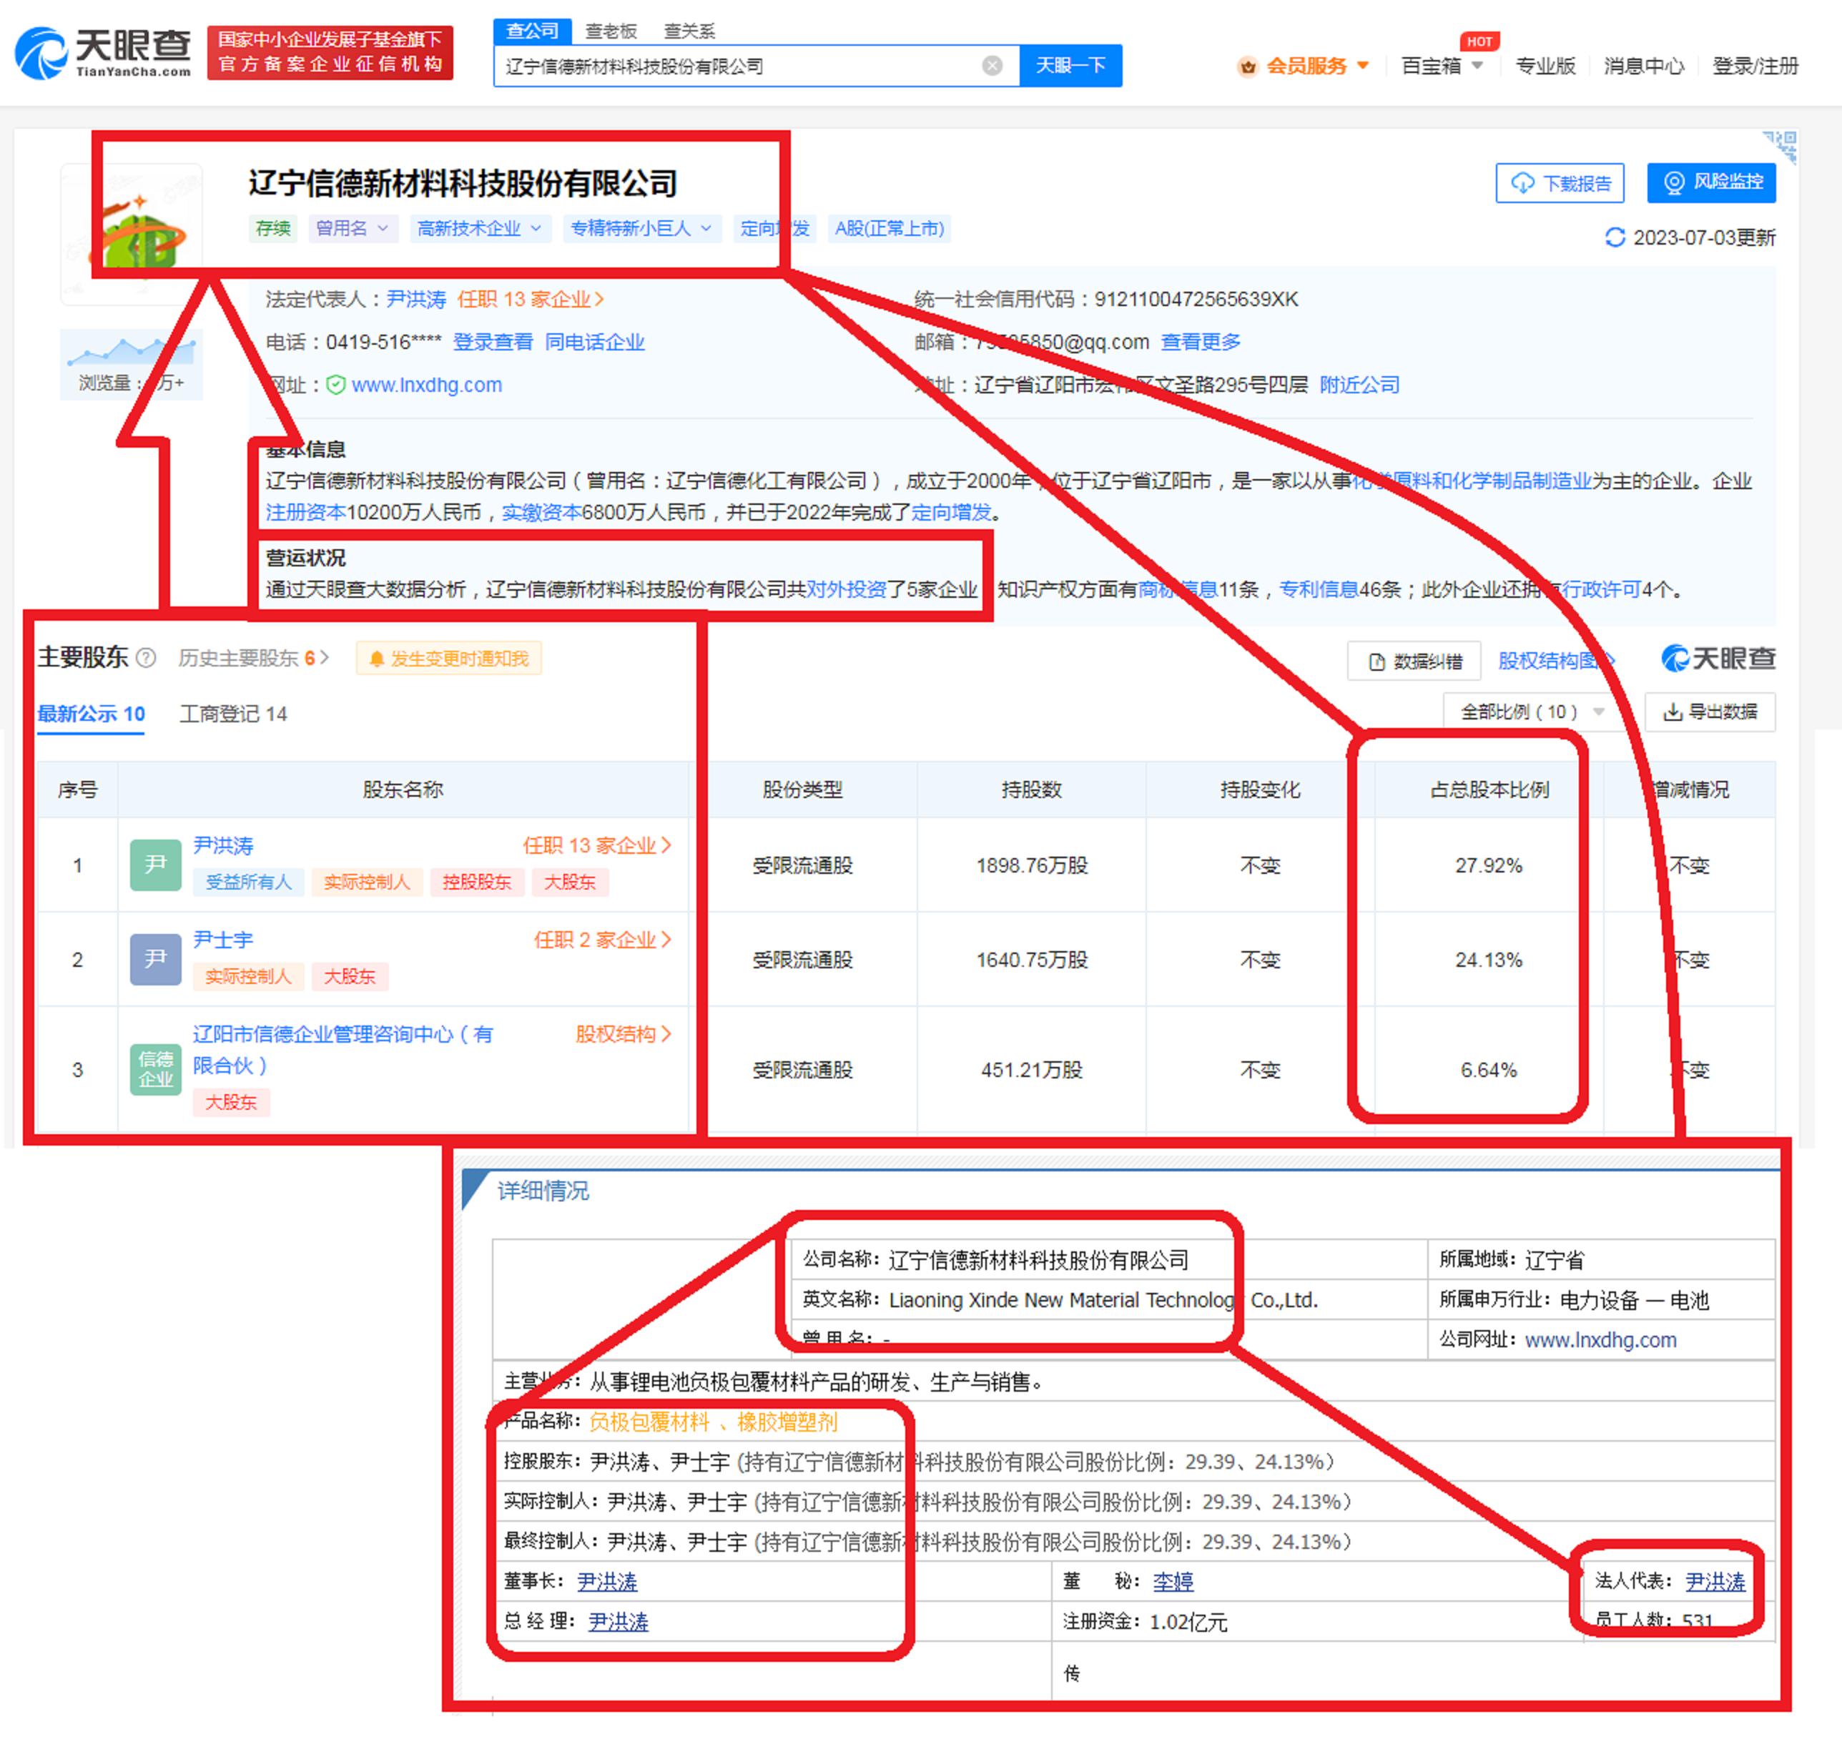
Task: Click the 风险监控 button
Action: coord(1710,182)
